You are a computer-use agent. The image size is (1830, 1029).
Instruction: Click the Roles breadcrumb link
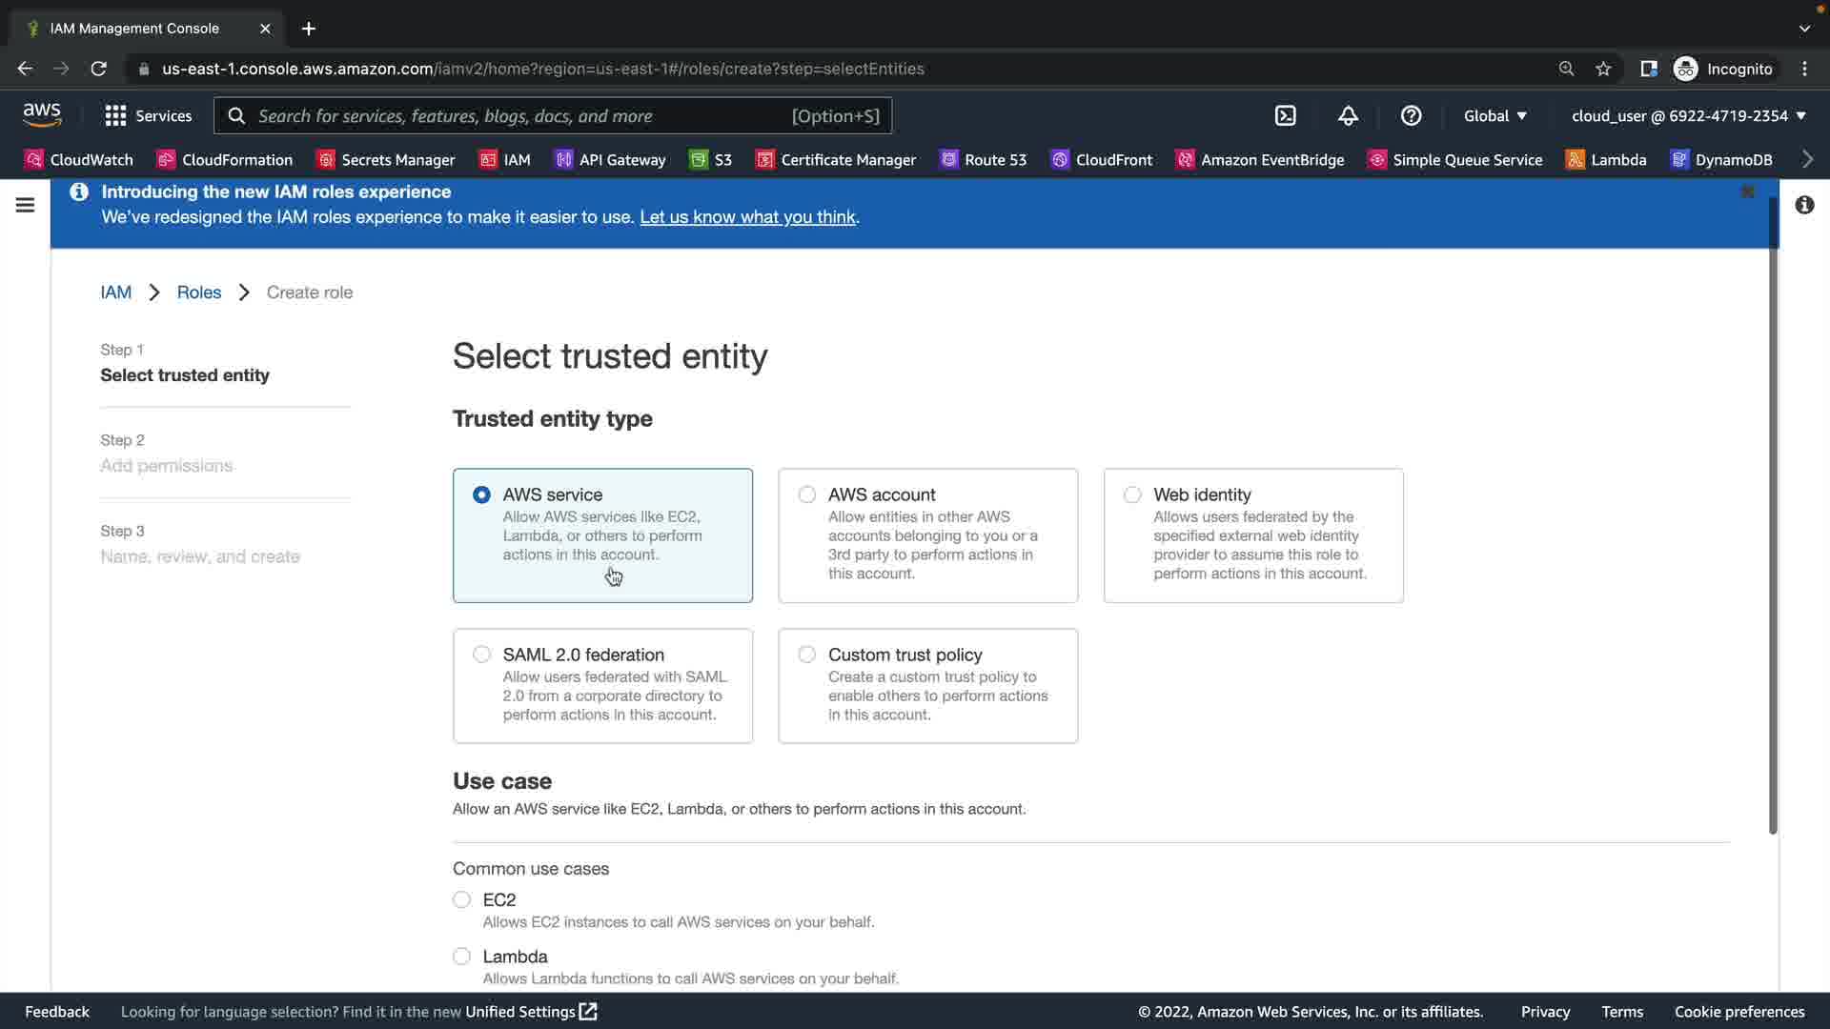click(x=198, y=293)
